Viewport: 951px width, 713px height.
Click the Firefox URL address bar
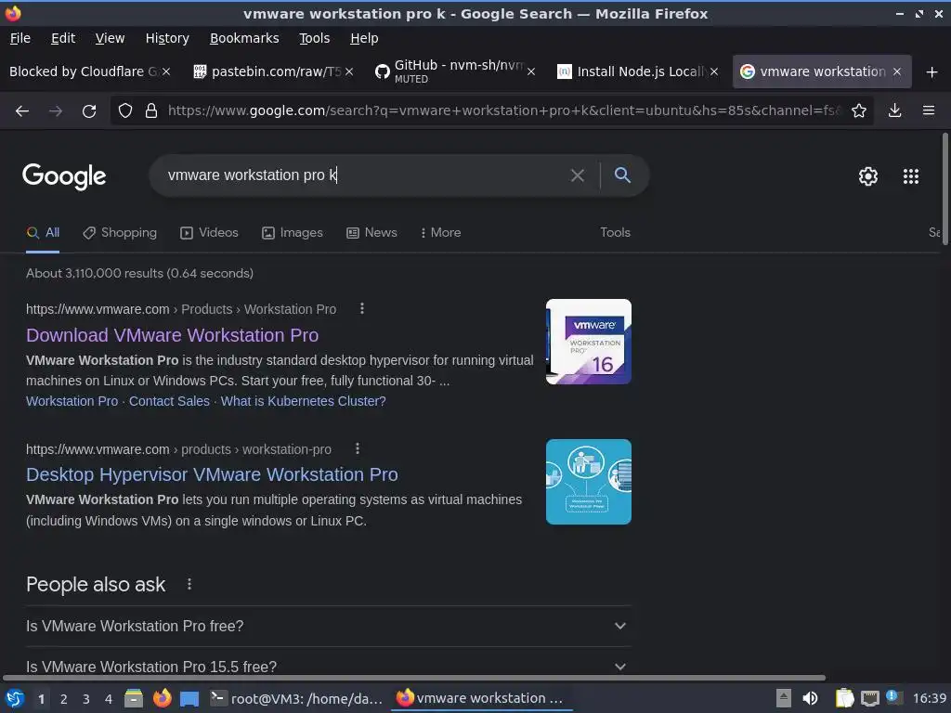click(503, 111)
